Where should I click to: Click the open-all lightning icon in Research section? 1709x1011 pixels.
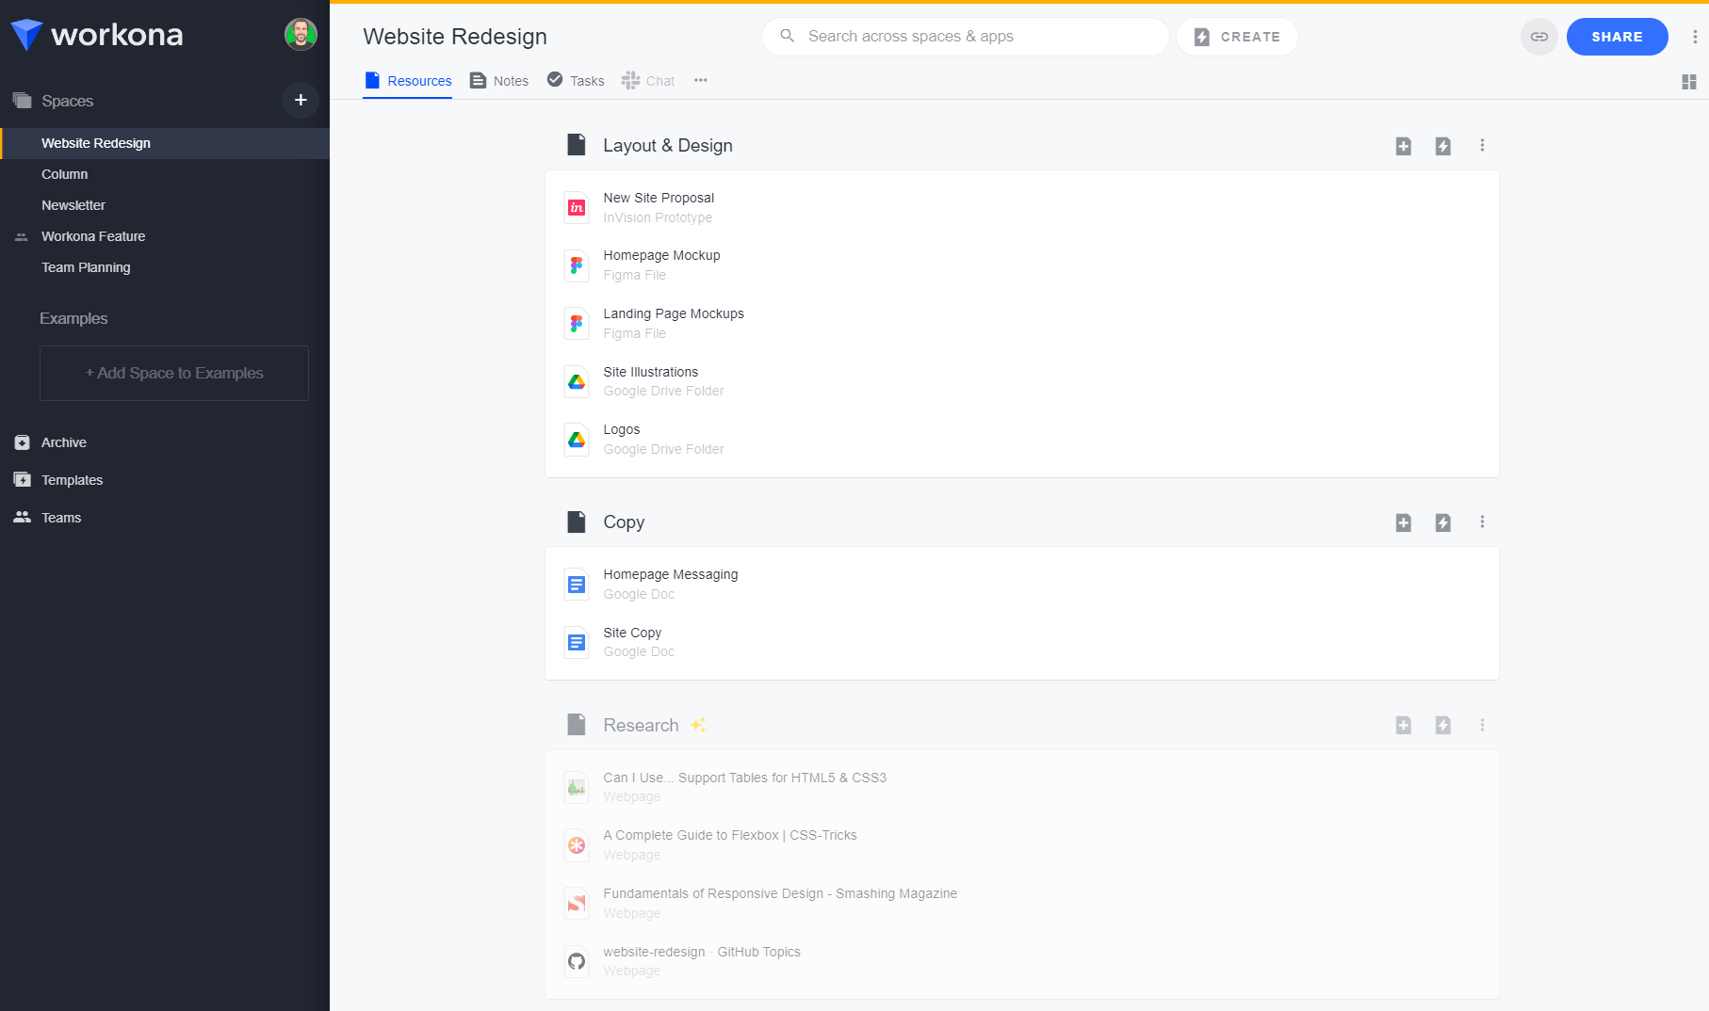point(1442,725)
